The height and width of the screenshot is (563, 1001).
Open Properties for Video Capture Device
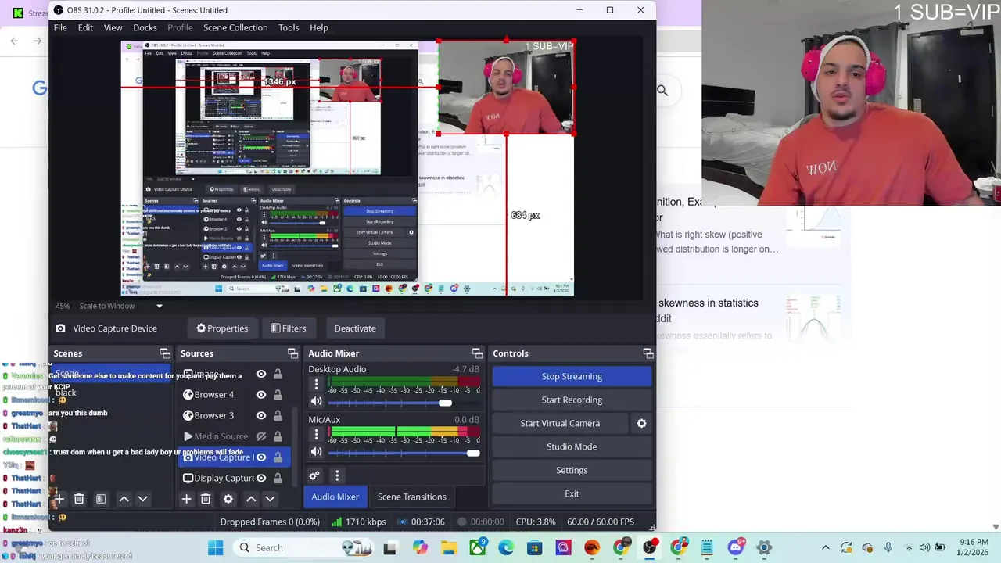(x=222, y=328)
